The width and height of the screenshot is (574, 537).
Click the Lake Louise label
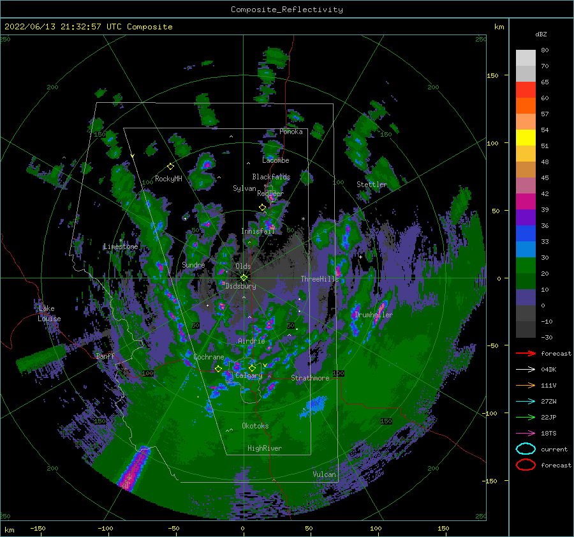pyautogui.click(x=49, y=314)
